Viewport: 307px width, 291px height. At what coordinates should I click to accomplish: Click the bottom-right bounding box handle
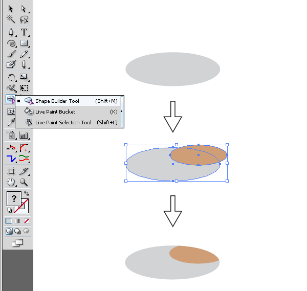227,181
